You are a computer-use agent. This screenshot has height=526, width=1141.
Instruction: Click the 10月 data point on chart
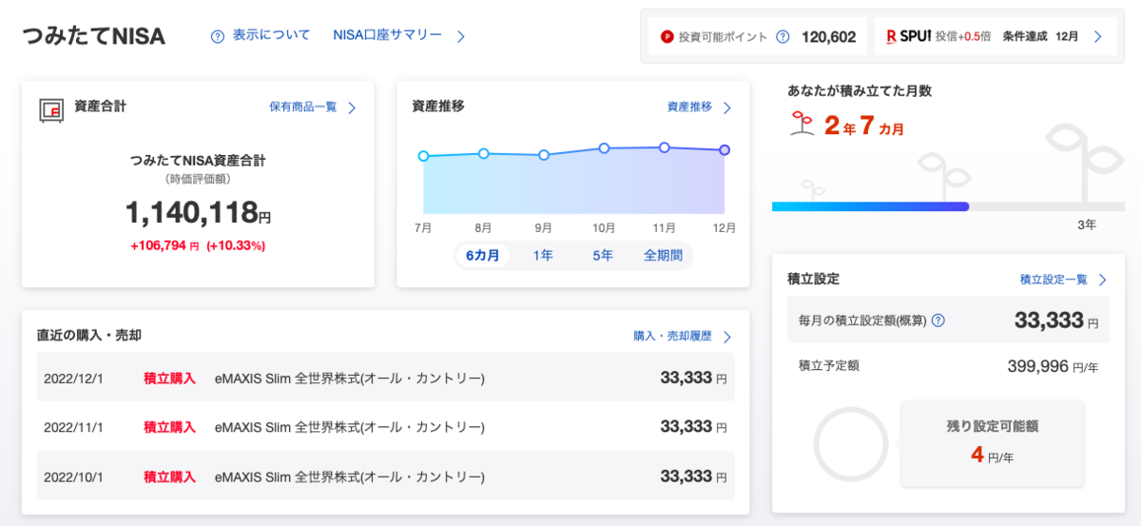point(604,148)
